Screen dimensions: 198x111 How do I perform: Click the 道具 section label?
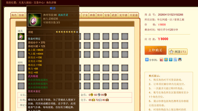pyautogui.click(x=20, y=31)
